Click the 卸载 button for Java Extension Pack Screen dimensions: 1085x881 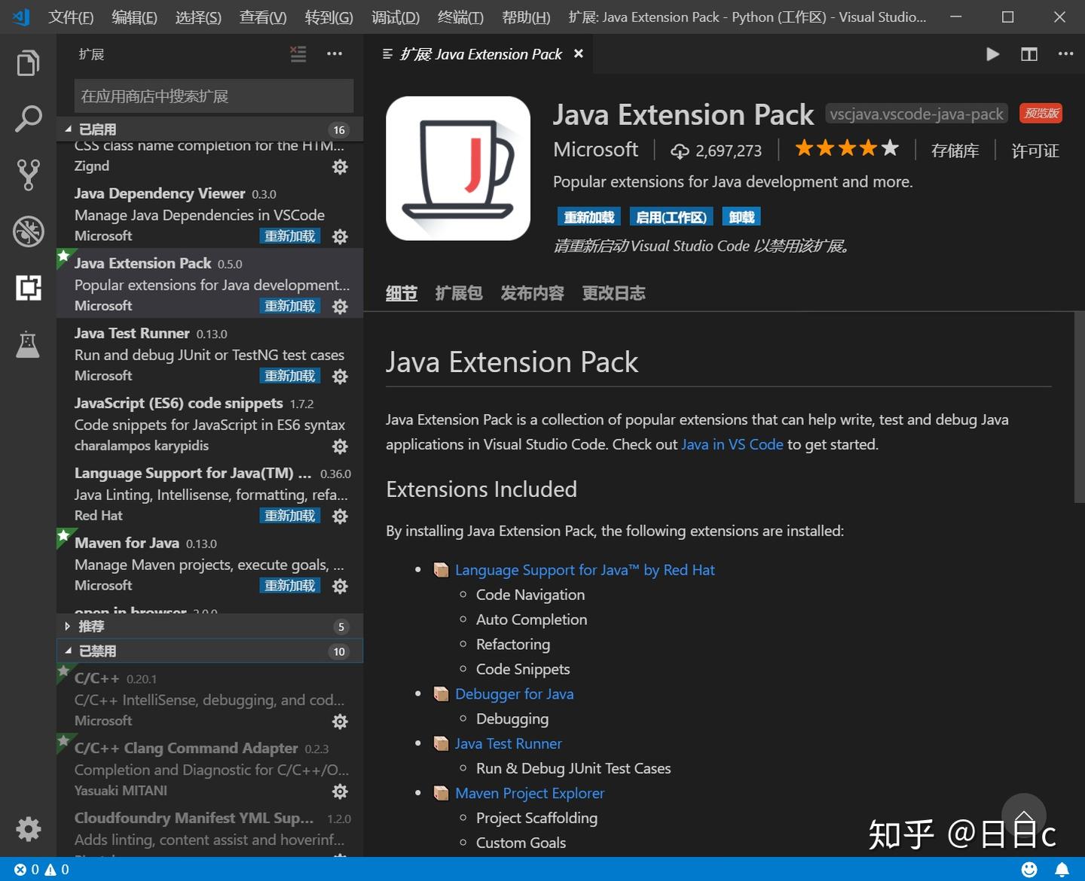pyautogui.click(x=741, y=218)
